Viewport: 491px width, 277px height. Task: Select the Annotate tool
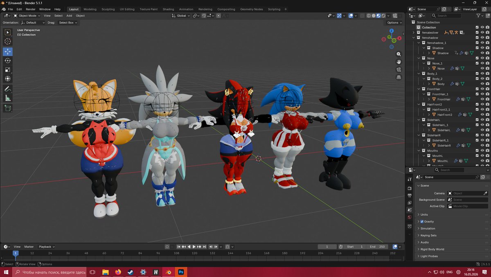coord(8,89)
